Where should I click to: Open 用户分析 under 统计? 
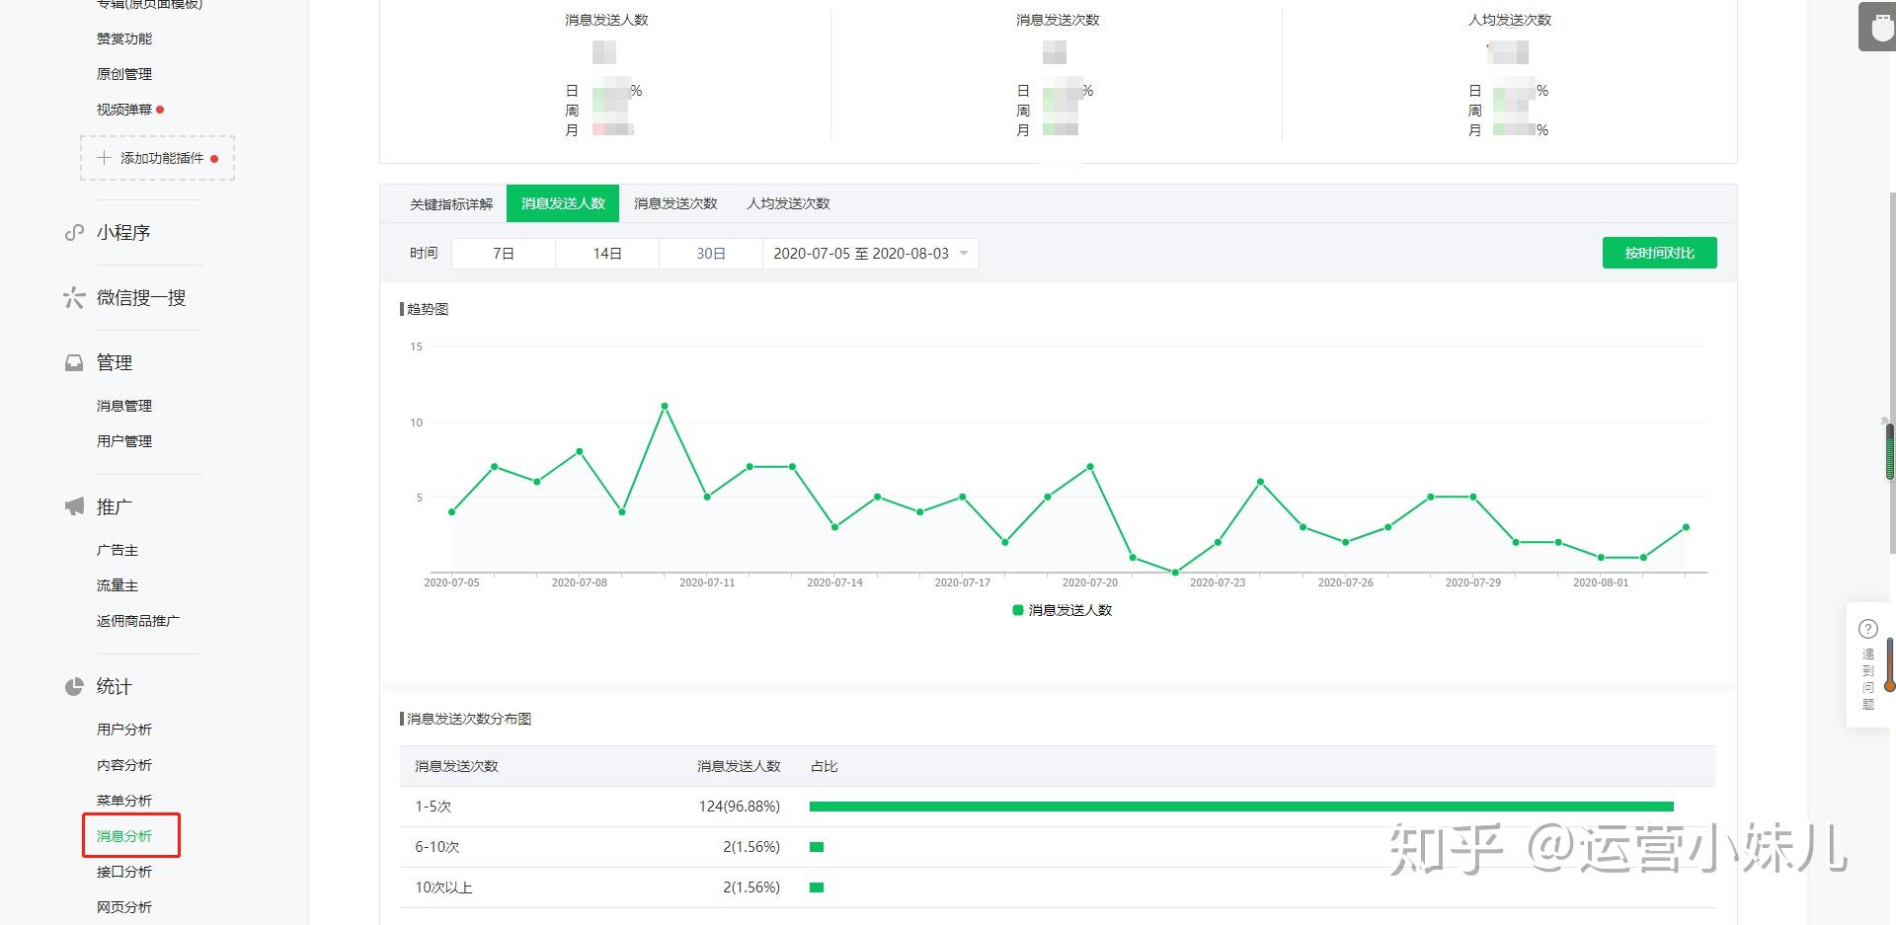click(124, 730)
